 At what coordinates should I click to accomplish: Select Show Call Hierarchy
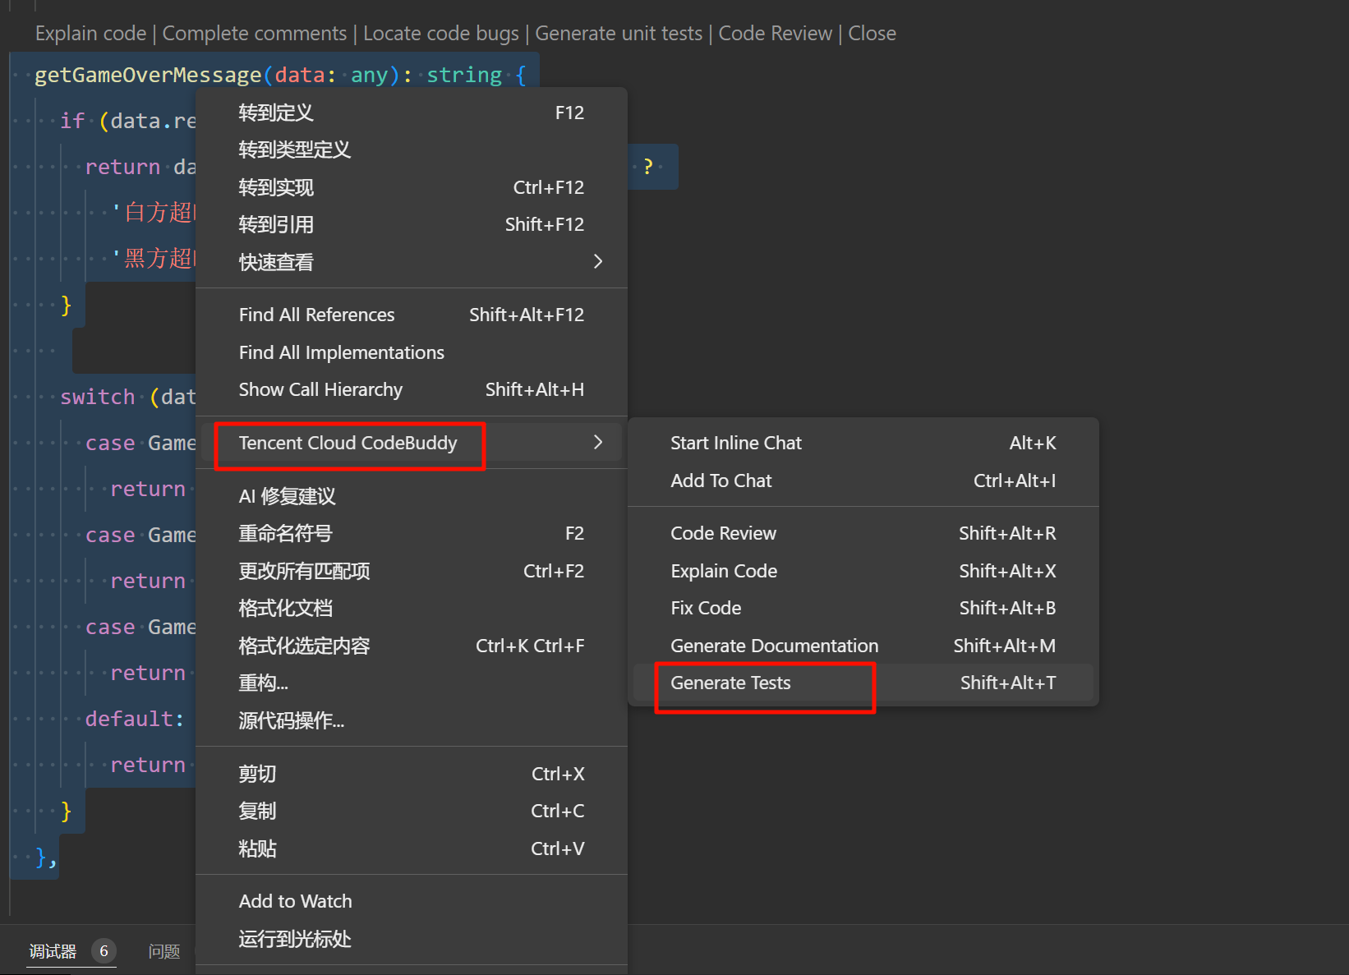[320, 389]
